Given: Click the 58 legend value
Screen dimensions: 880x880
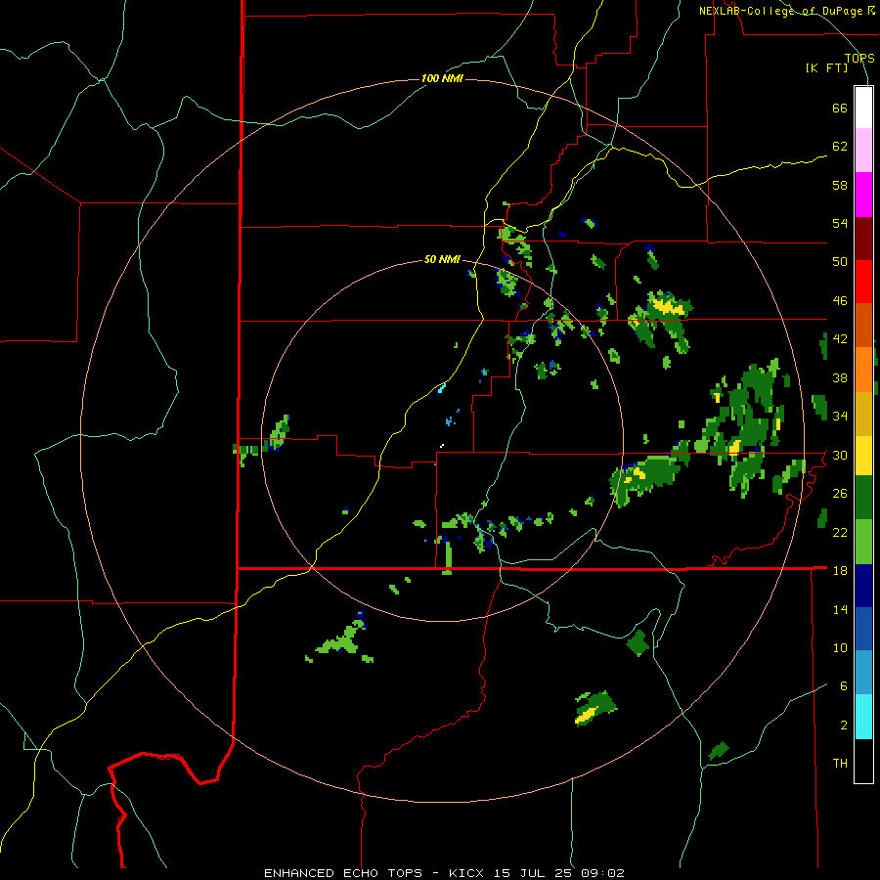Looking at the screenshot, I should (x=840, y=185).
